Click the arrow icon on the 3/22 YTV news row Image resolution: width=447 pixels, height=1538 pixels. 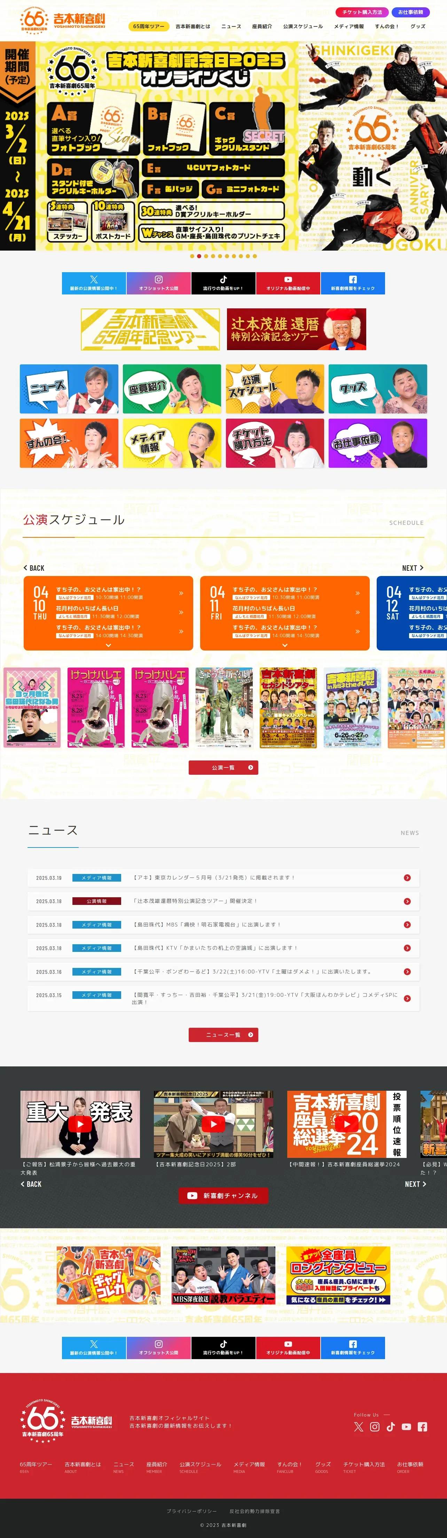[x=407, y=971]
